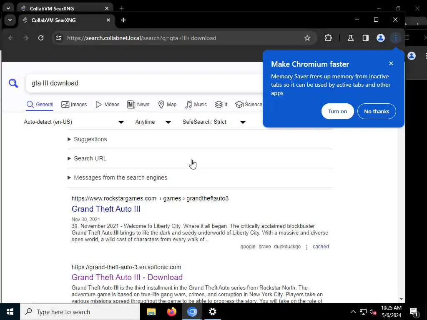This screenshot has height=320, width=427.
Task: Switch to the Images category tab
Action: [74, 105]
